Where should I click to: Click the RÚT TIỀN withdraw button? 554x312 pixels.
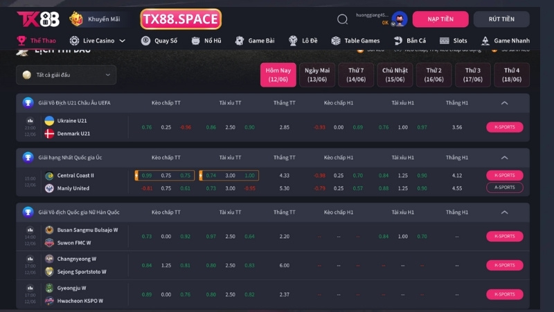501,19
